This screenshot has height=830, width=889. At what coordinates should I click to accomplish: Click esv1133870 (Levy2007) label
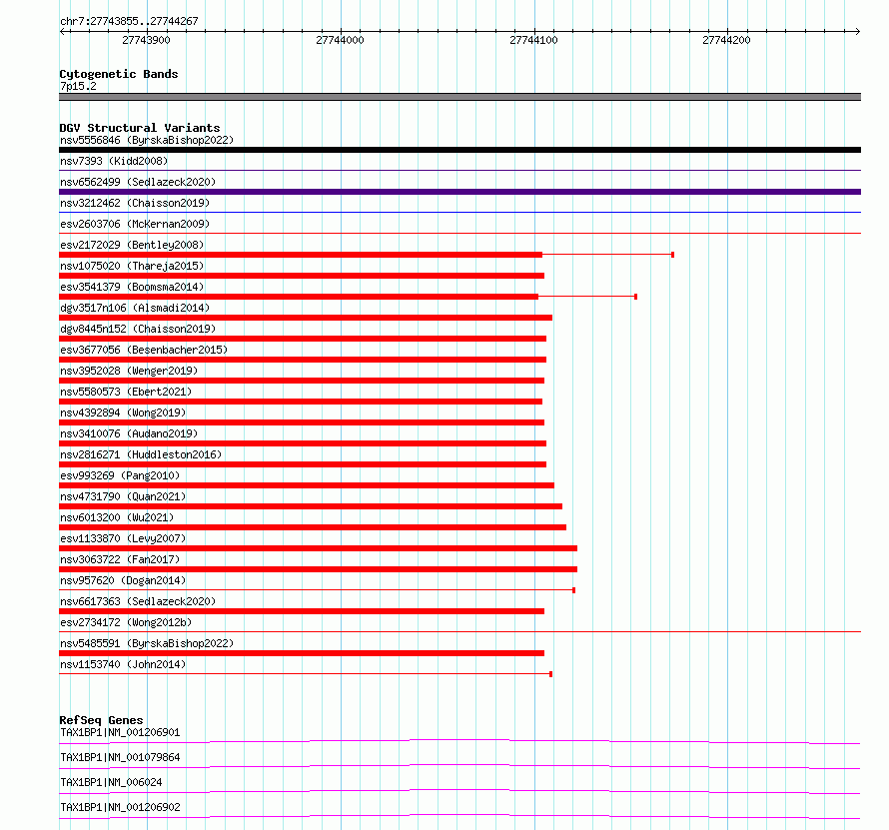123,538
